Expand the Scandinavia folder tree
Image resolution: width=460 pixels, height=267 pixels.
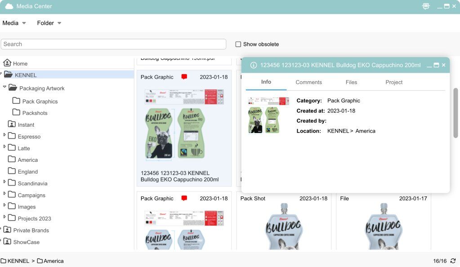click(x=4, y=183)
